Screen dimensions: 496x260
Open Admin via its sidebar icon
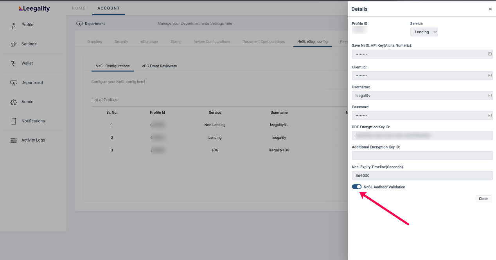pos(14,102)
